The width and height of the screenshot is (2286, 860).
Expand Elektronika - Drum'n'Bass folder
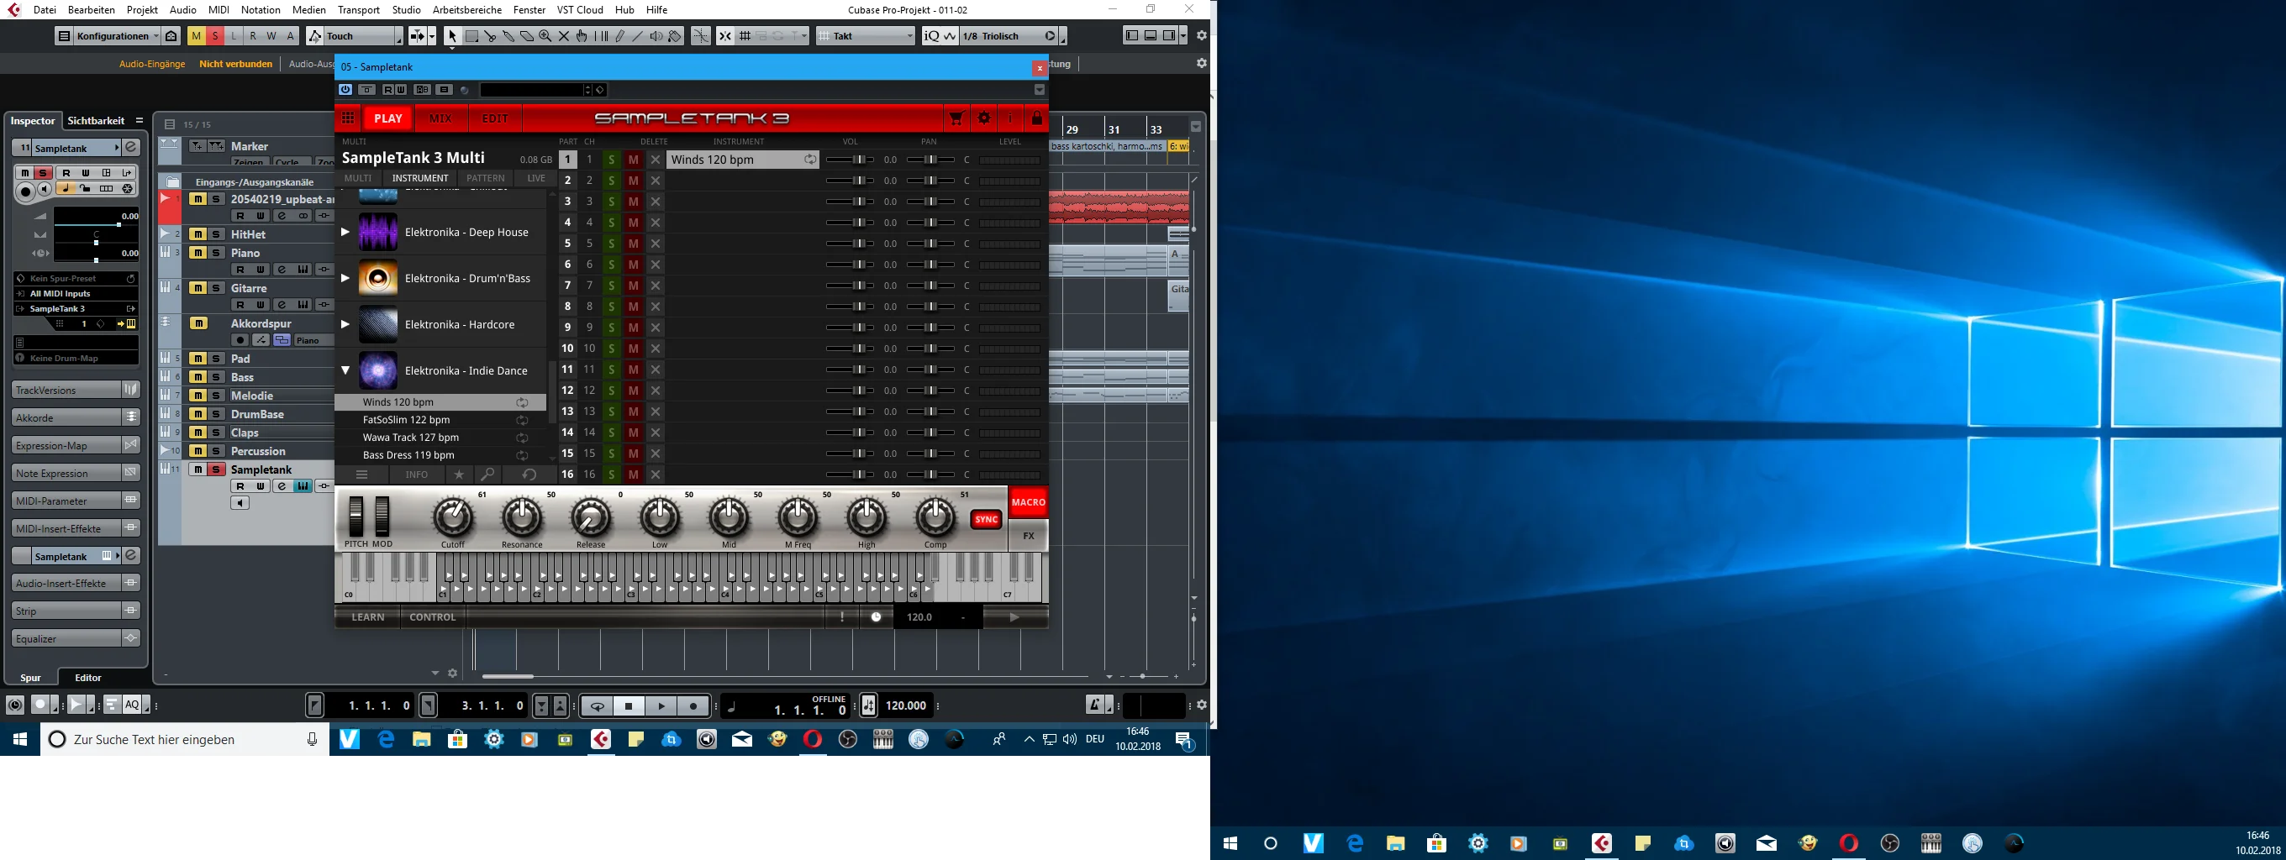pyautogui.click(x=345, y=278)
